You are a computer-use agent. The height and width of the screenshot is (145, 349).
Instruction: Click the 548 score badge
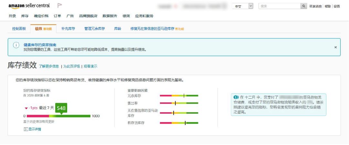click(x=61, y=108)
